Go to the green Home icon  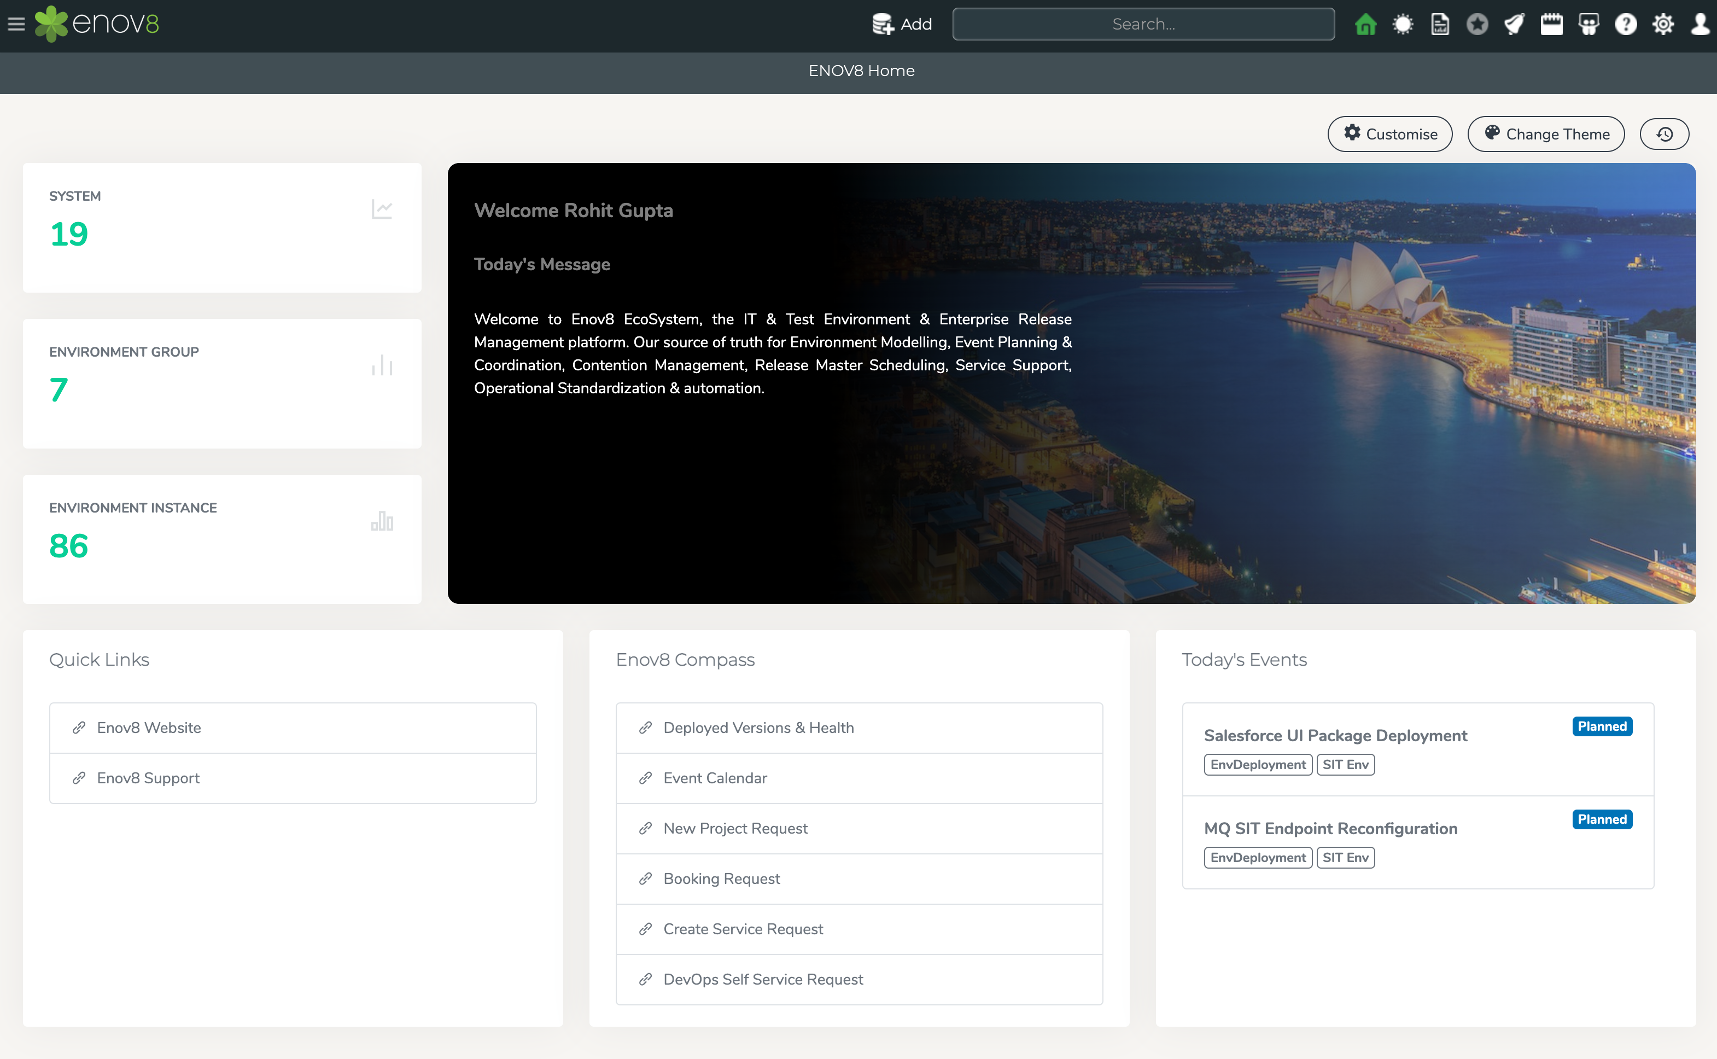pyautogui.click(x=1365, y=25)
